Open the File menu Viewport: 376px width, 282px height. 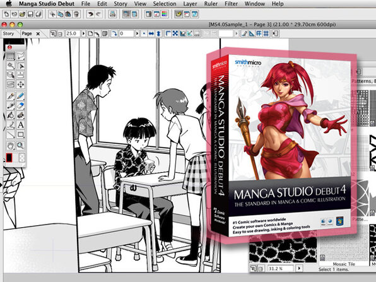pos(86,4)
